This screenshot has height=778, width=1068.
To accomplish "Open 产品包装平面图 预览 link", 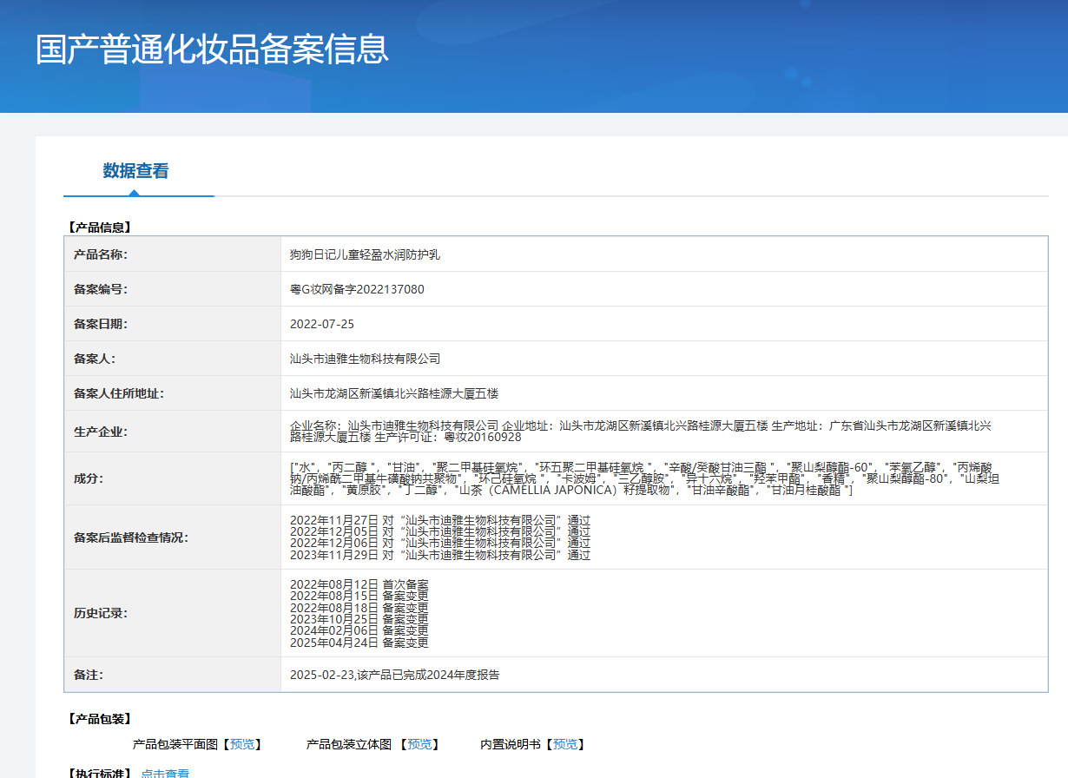I will pyautogui.click(x=242, y=744).
